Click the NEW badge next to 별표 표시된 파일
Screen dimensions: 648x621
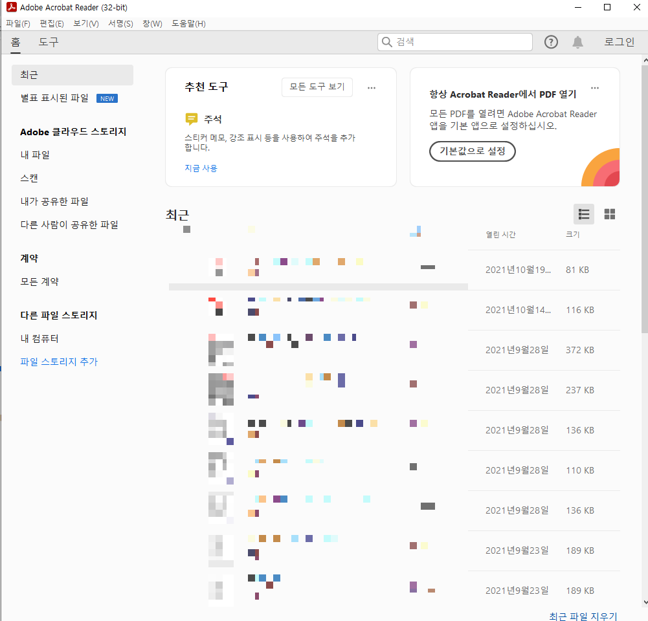107,98
